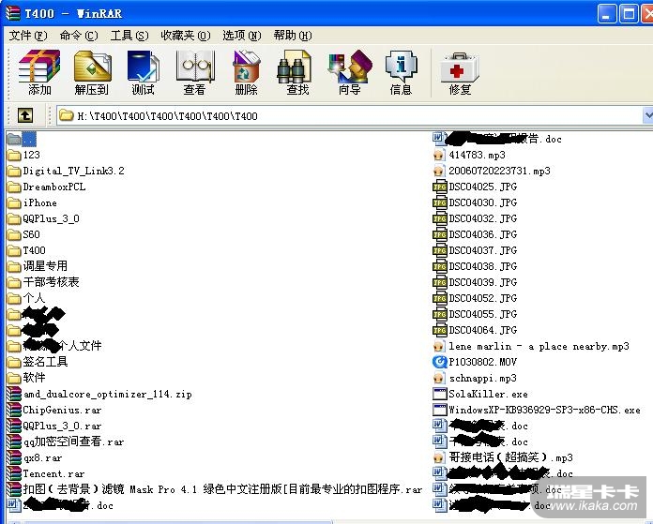The width and height of the screenshot is (653, 524).
Task: Click the 删除 (Delete) toolbar icon
Action: (246, 72)
